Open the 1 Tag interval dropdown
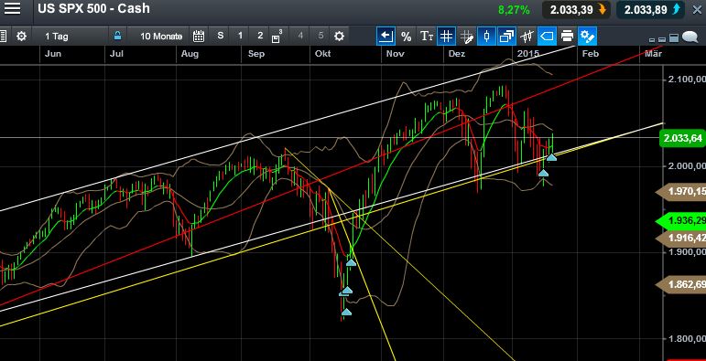The width and height of the screenshot is (706, 361). pos(57,36)
